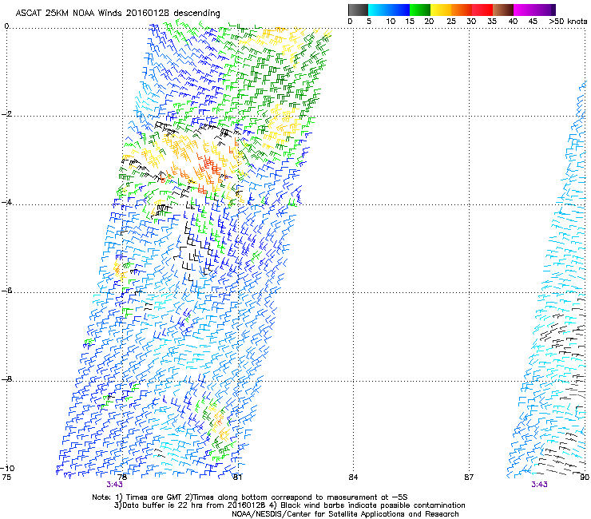
Task: Click the red 30-35 knots legend segment
Action: pos(482,10)
